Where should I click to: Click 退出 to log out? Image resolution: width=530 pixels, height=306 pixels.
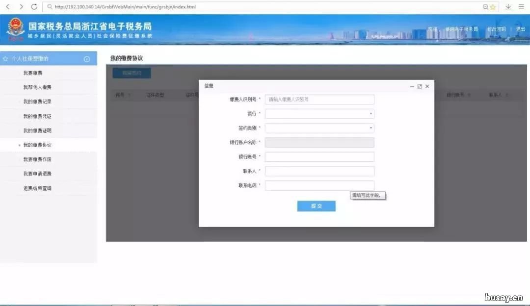[520, 29]
